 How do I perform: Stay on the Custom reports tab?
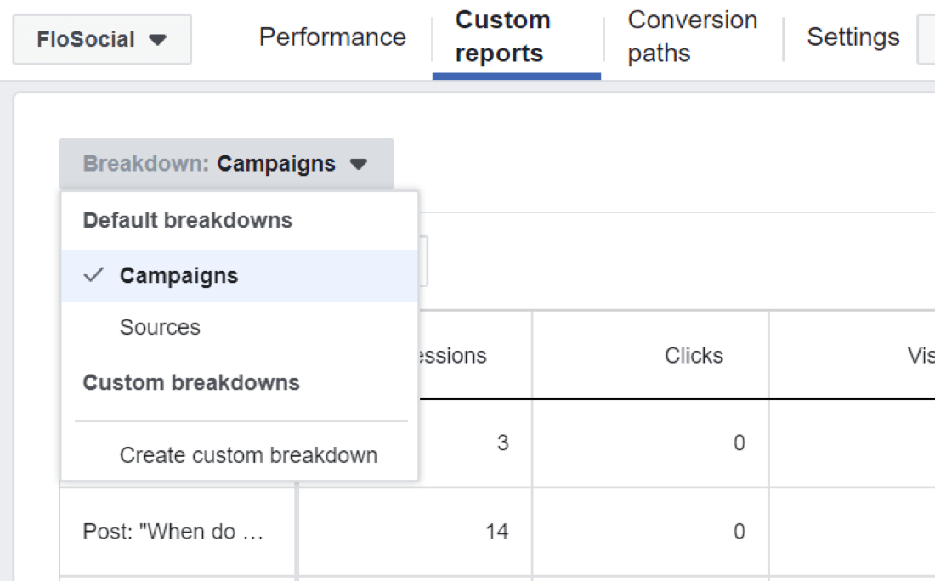[x=503, y=37]
